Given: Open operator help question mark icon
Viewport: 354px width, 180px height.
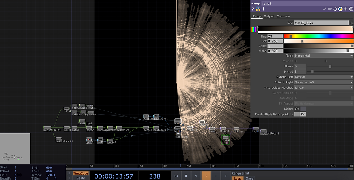Looking at the screenshot, I should point(253,9).
